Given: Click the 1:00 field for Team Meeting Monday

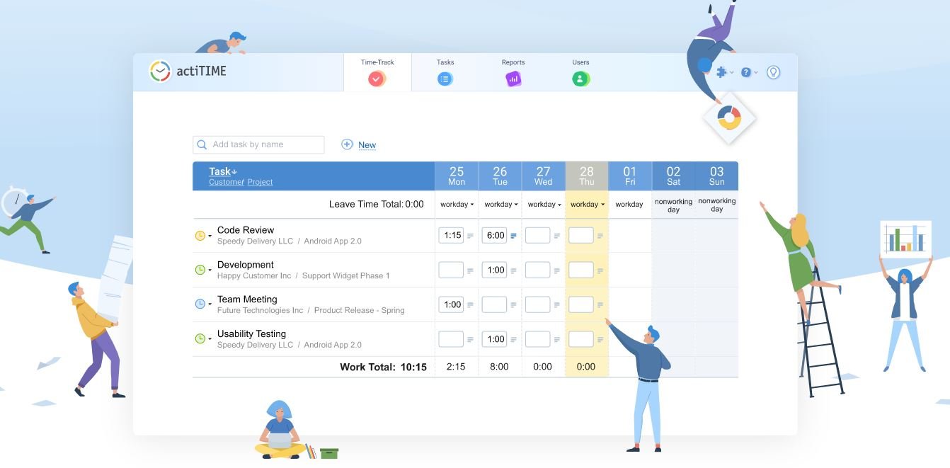Looking at the screenshot, I should click(451, 304).
